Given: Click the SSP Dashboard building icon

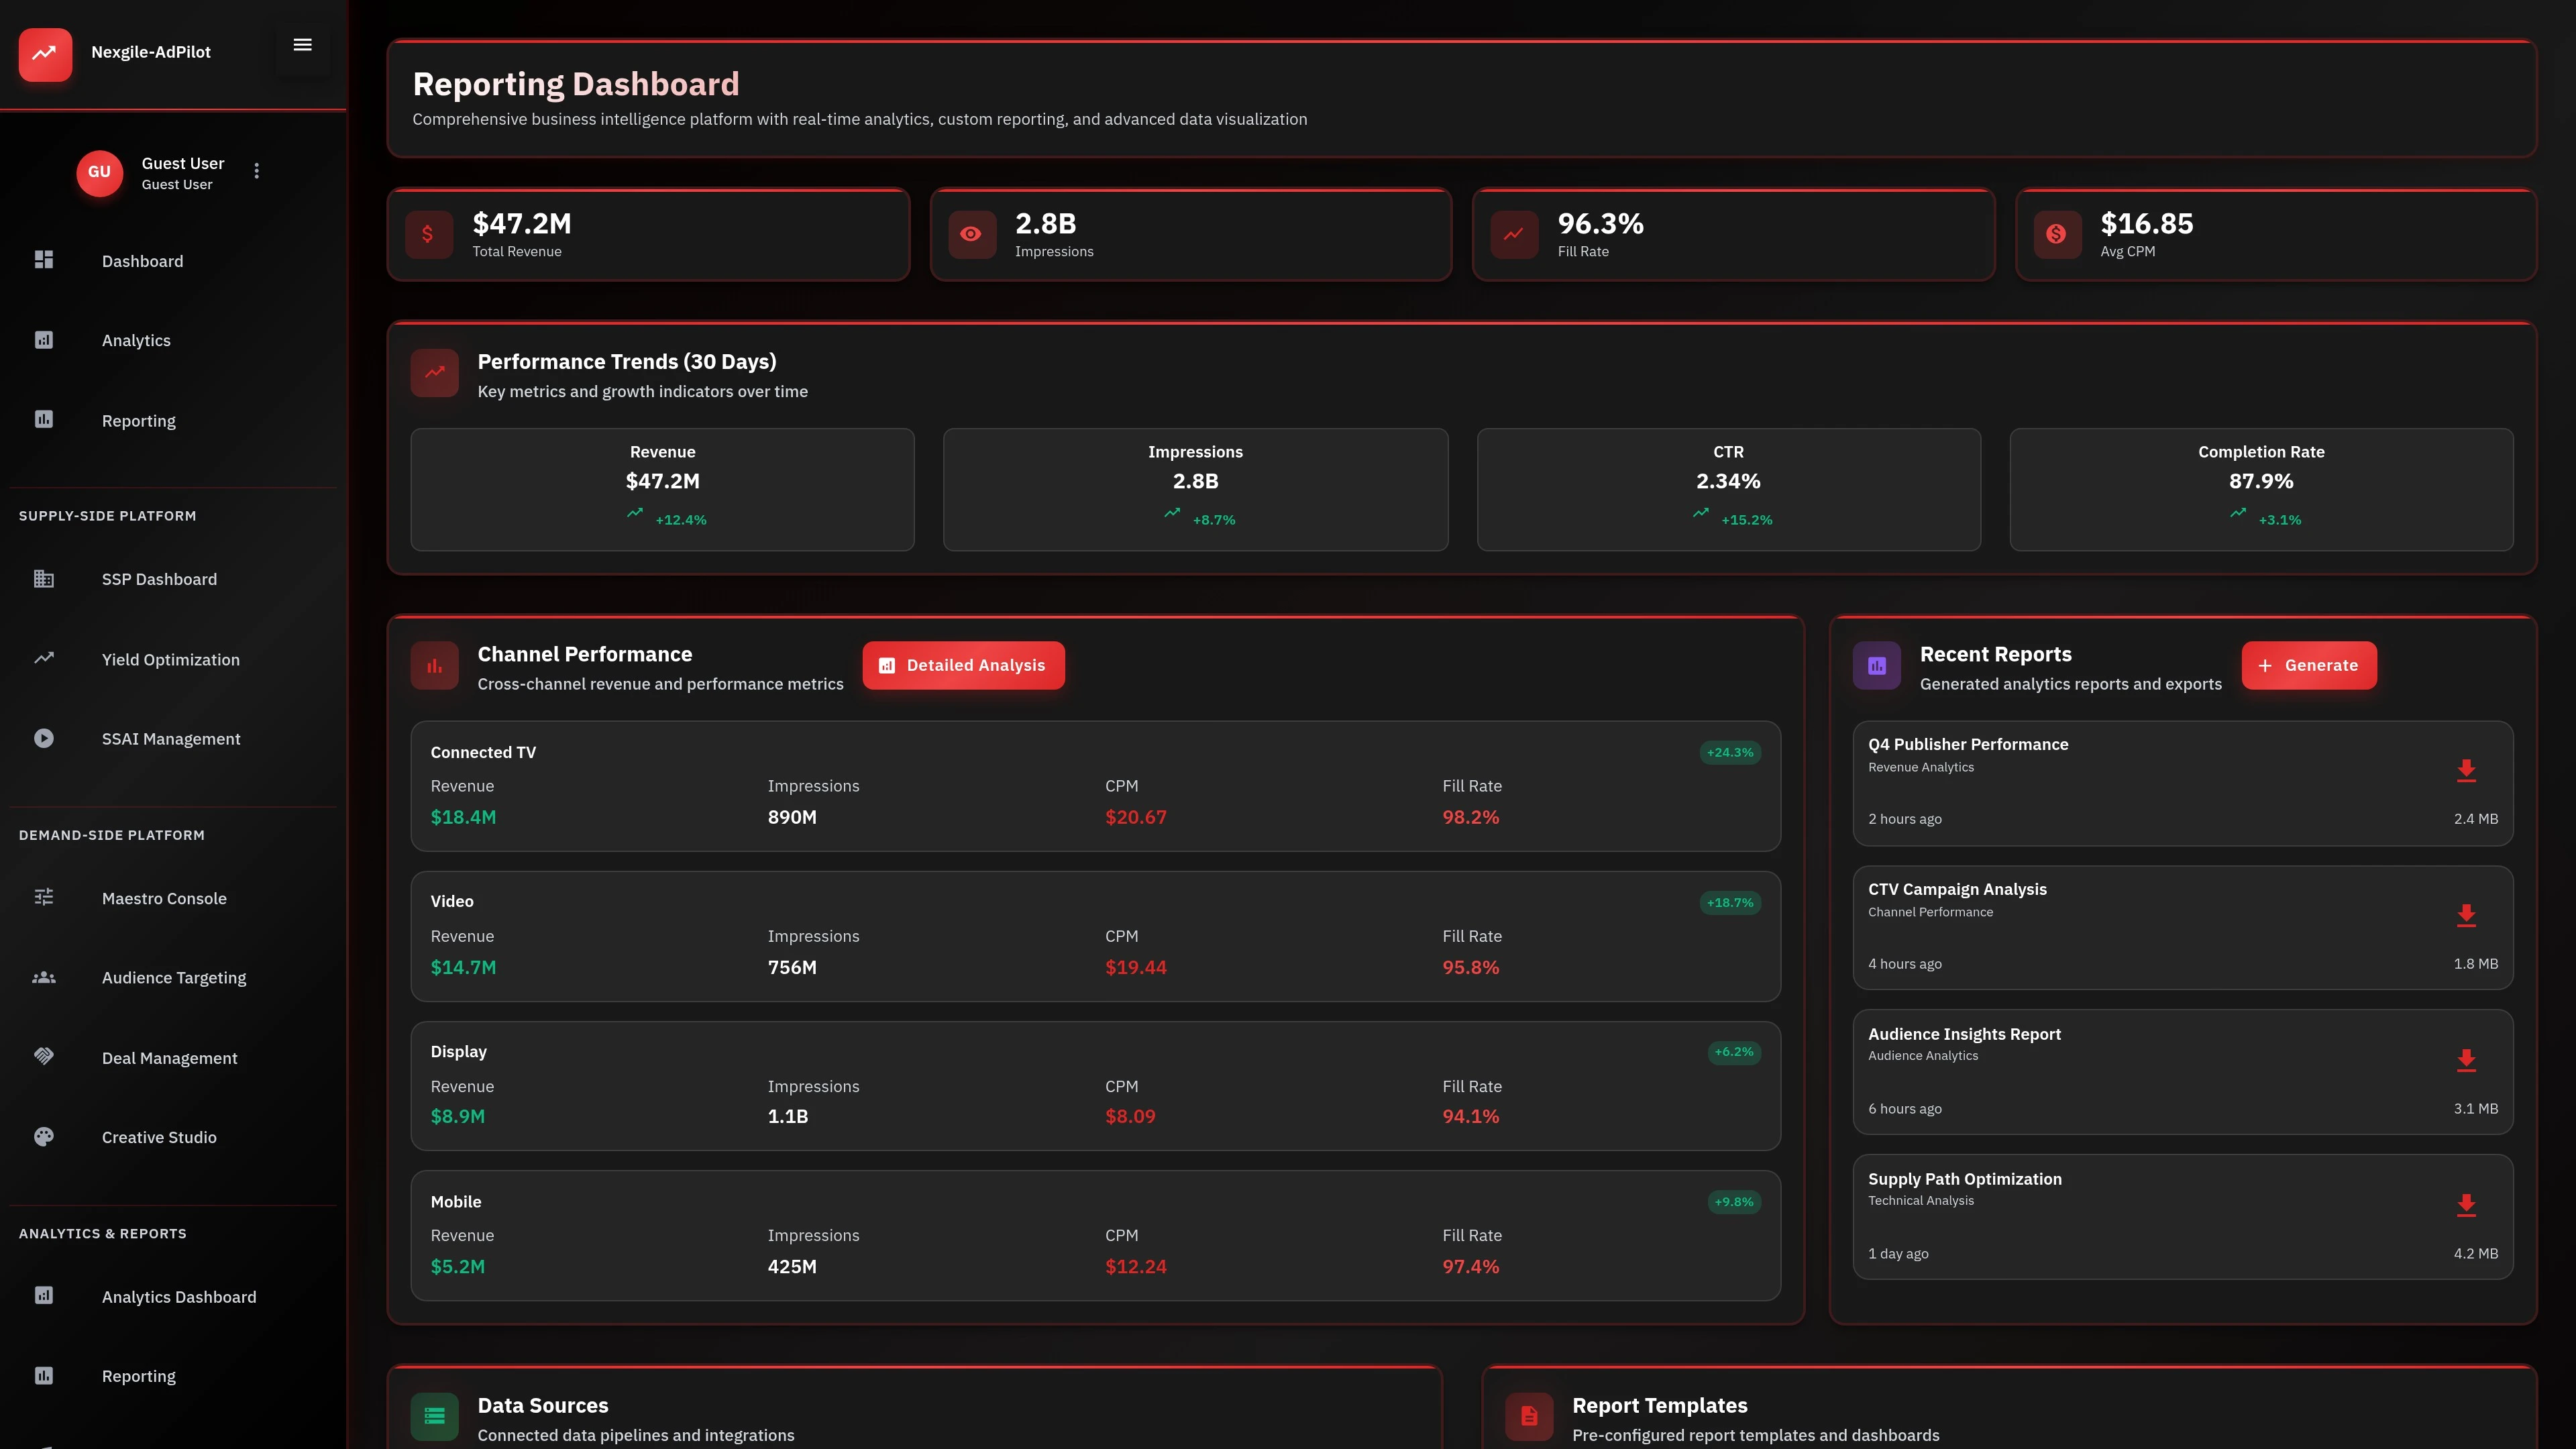Looking at the screenshot, I should [44, 579].
